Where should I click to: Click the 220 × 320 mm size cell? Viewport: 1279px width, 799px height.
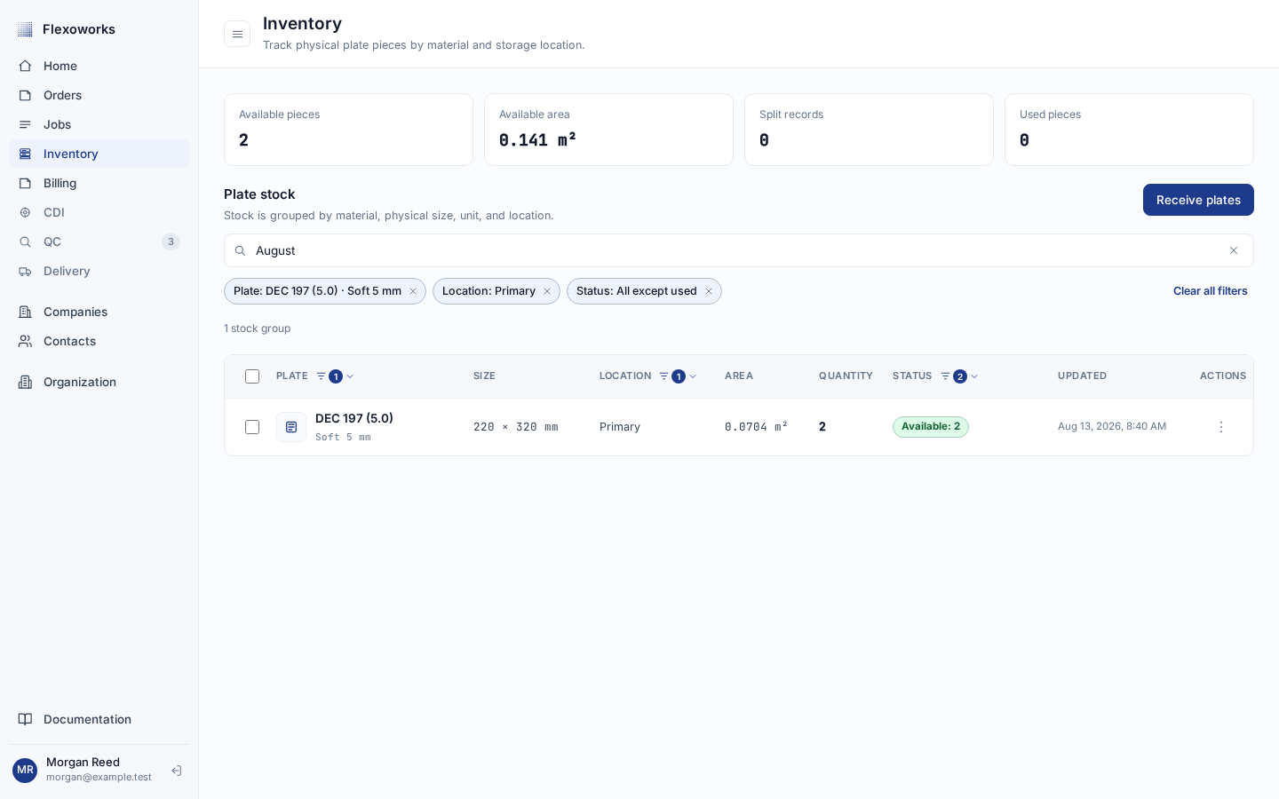click(x=516, y=427)
